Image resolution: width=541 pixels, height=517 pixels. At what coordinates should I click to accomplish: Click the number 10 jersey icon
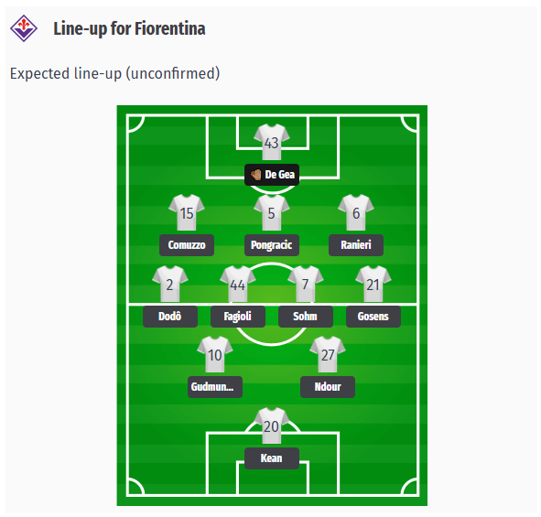[215, 354]
